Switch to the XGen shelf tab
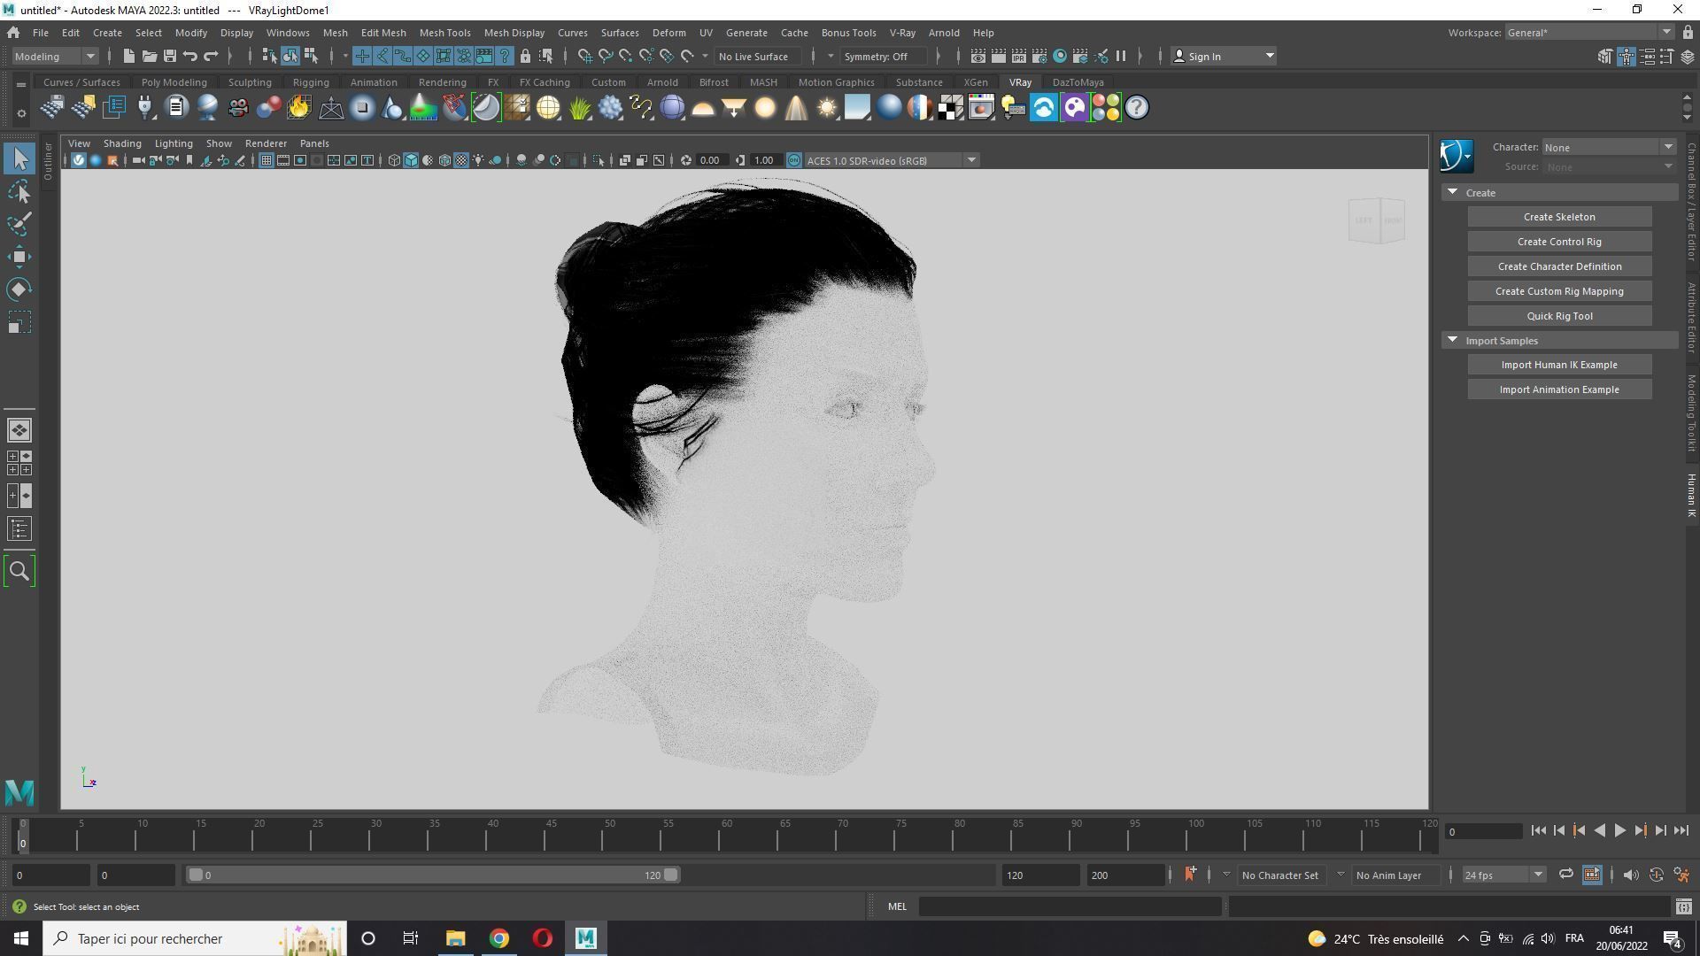 point(975,82)
